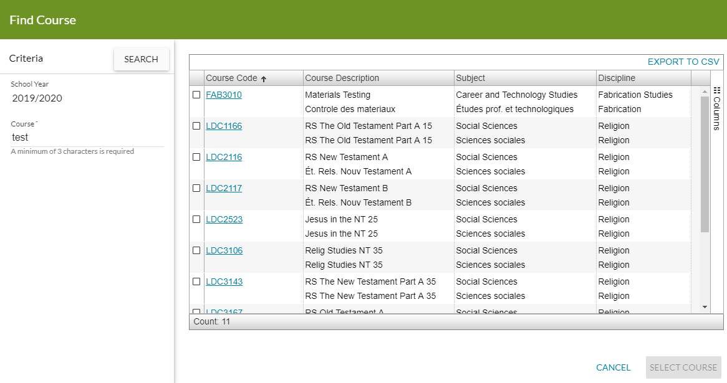Screen dimensions: 727x383
Task: Toggle the LDC3143 row checkbox
Action: coord(196,281)
